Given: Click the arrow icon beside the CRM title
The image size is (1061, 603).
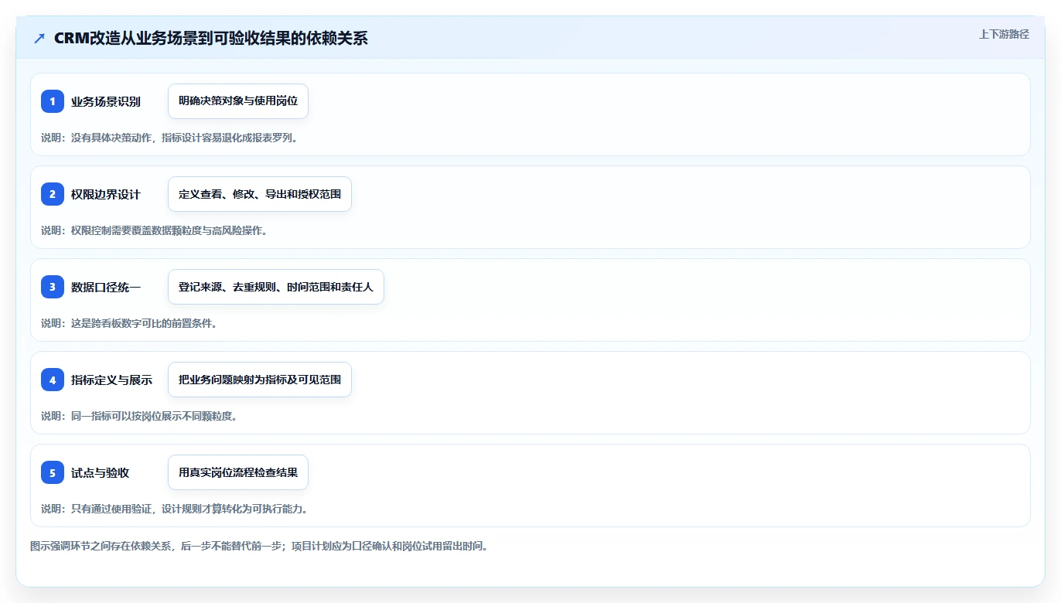Looking at the screenshot, I should 39,38.
